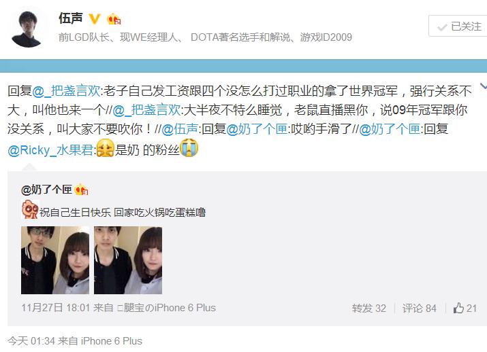Click the flower emoji before 祝自己生日快乐
Image resolution: width=487 pixels, height=352 pixels.
(30, 209)
